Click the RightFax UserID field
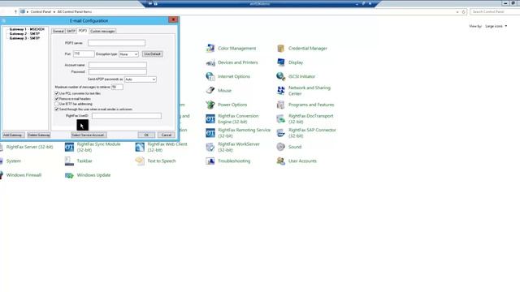The width and height of the screenshot is (520, 292). coord(127,116)
